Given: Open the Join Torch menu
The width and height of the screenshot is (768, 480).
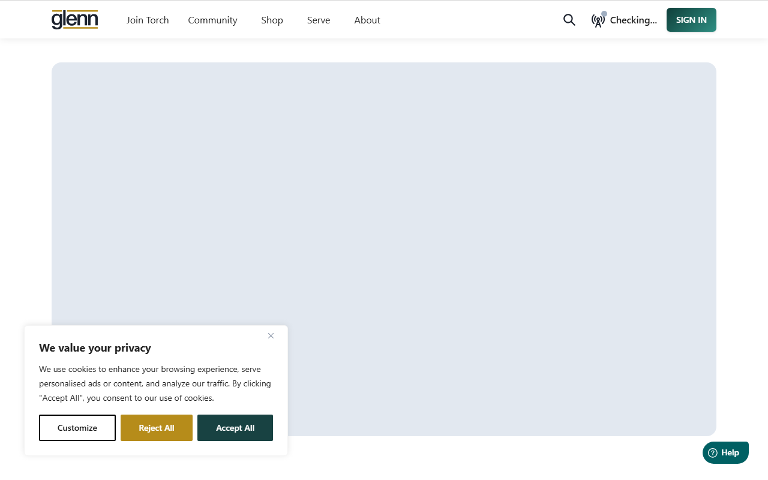Looking at the screenshot, I should click(148, 20).
